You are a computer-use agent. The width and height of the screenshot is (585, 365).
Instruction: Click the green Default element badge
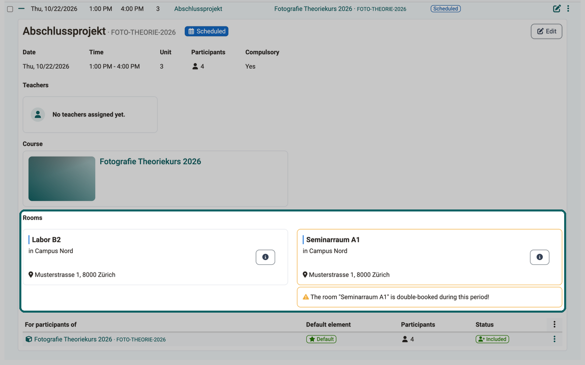pyautogui.click(x=321, y=339)
